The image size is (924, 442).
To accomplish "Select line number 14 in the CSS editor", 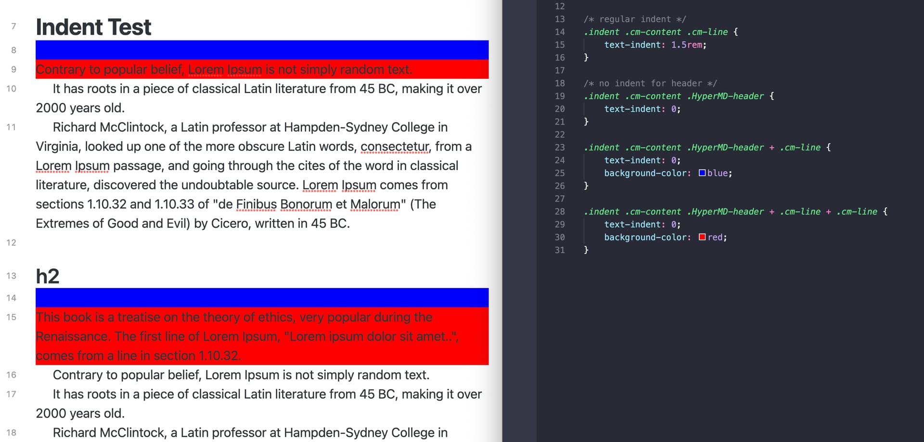I will point(559,32).
